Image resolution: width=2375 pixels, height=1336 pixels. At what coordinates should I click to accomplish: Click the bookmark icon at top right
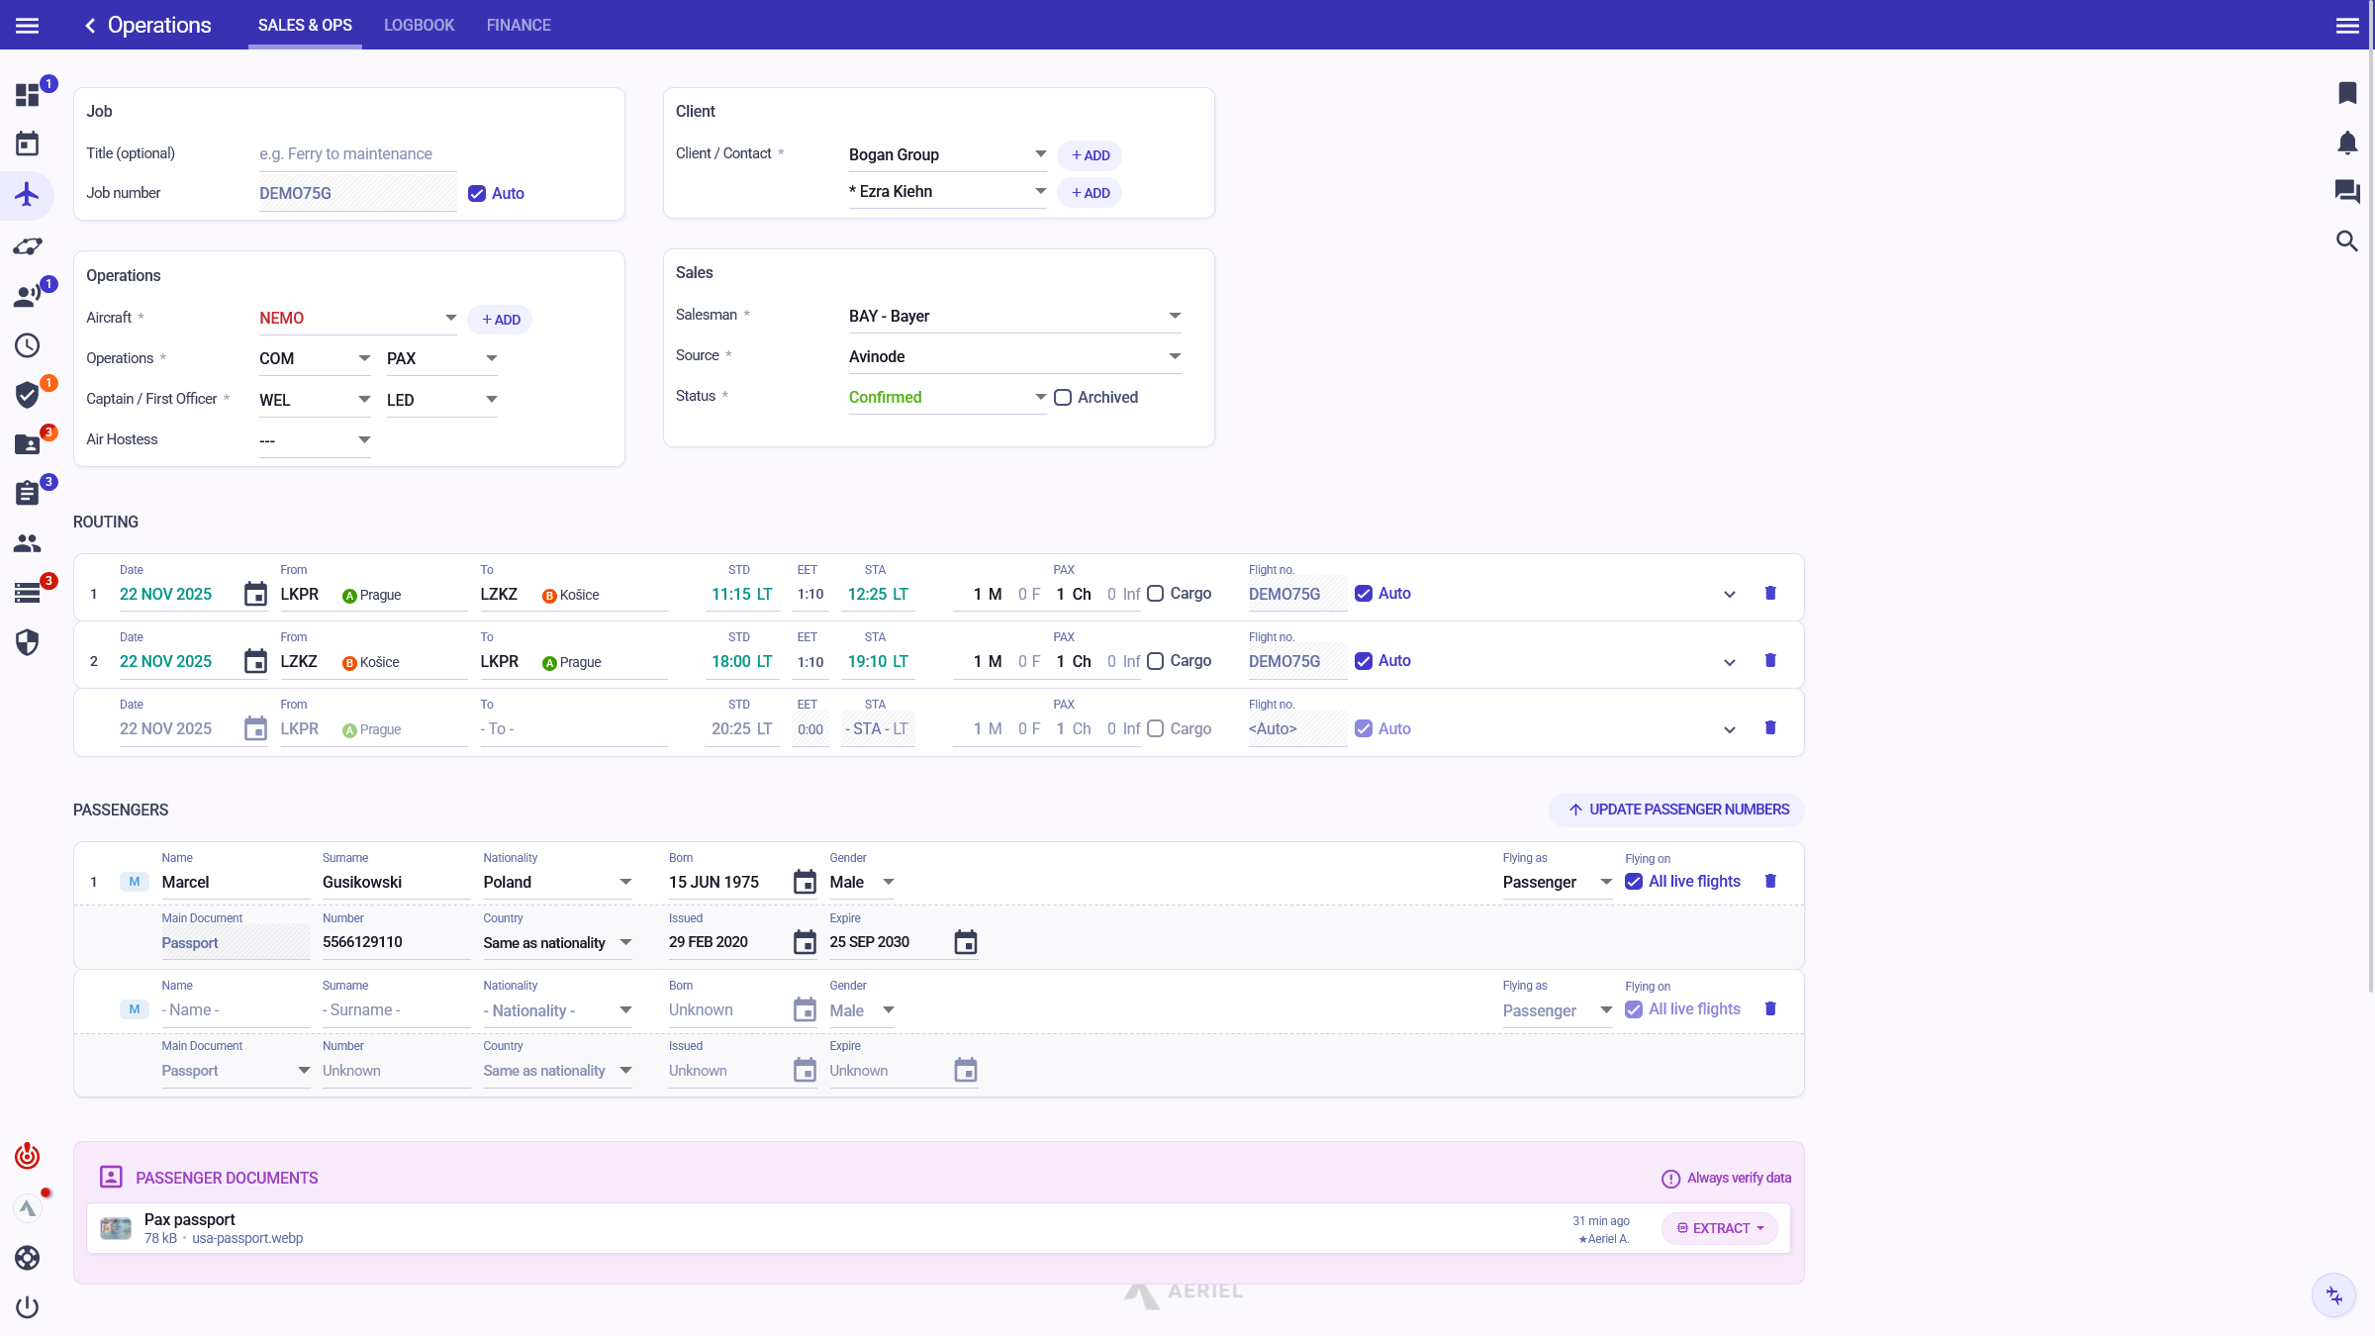[2346, 93]
